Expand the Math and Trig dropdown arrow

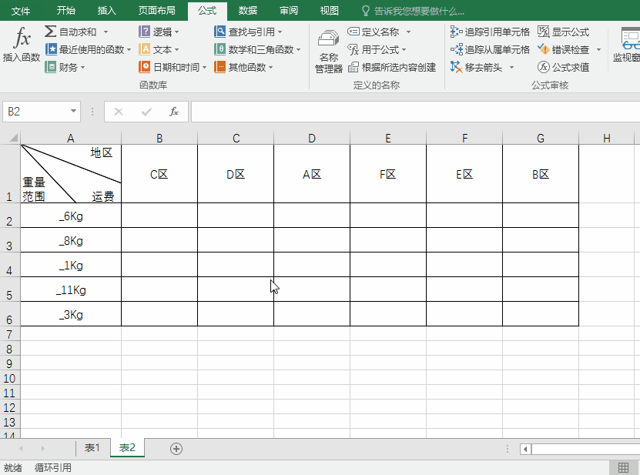click(x=298, y=50)
